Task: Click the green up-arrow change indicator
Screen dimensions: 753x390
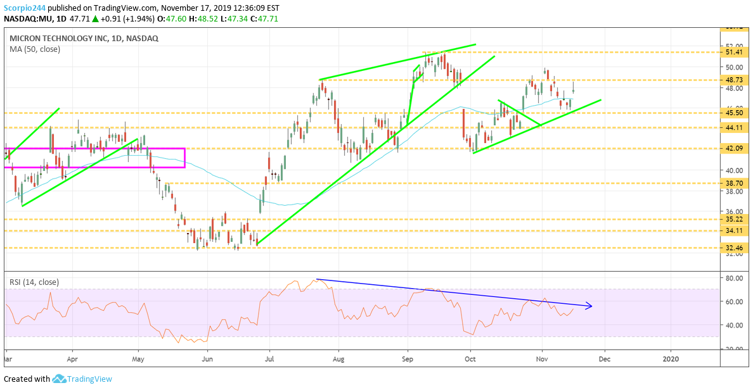Action: click(96, 19)
